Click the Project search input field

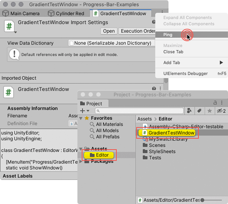coord(139,111)
